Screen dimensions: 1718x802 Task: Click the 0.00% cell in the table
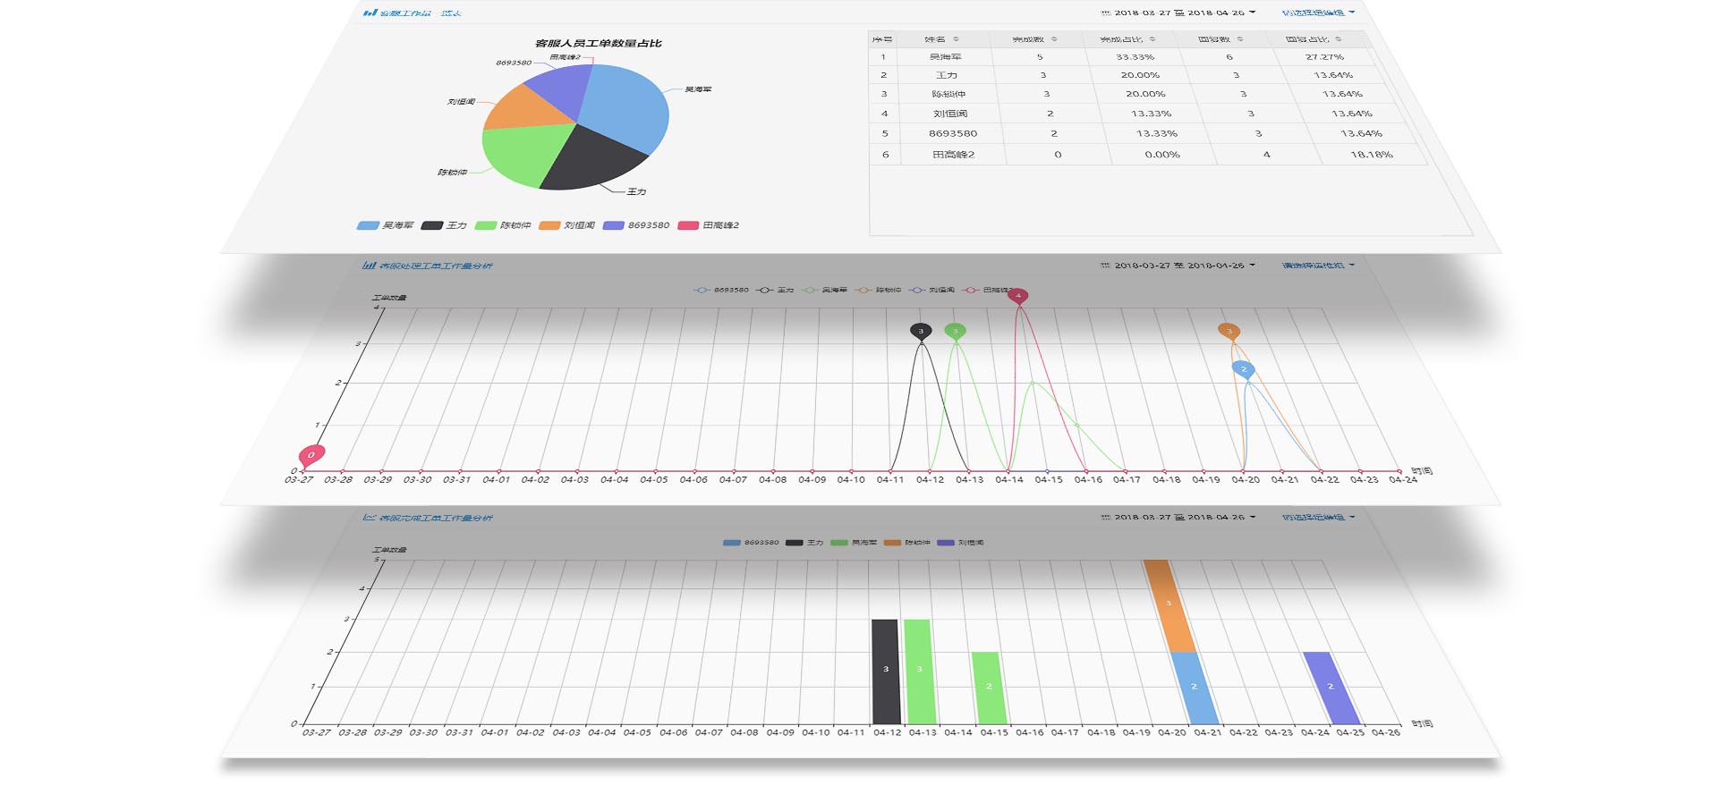[x=1162, y=155]
